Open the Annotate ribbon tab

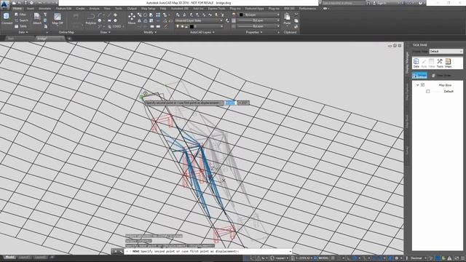click(x=44, y=9)
